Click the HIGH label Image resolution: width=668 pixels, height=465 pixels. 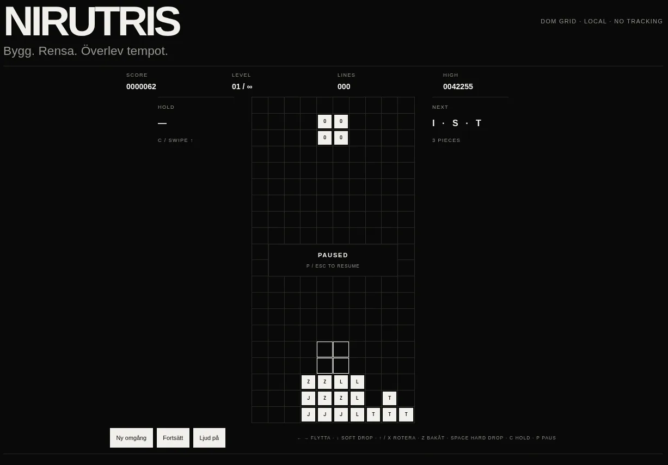(x=451, y=75)
